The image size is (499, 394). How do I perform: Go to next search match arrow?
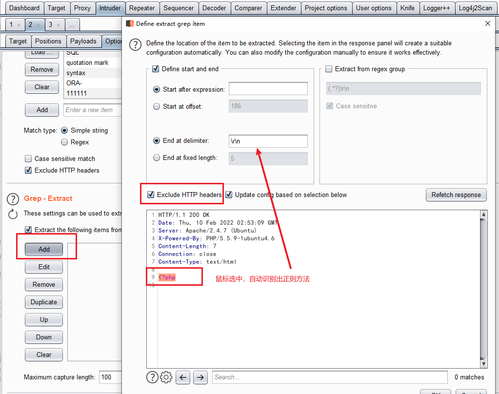click(x=200, y=377)
